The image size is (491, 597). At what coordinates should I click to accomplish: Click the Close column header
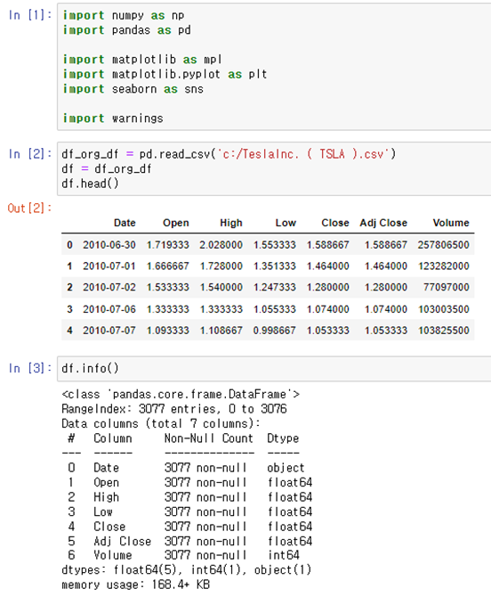coord(335,223)
